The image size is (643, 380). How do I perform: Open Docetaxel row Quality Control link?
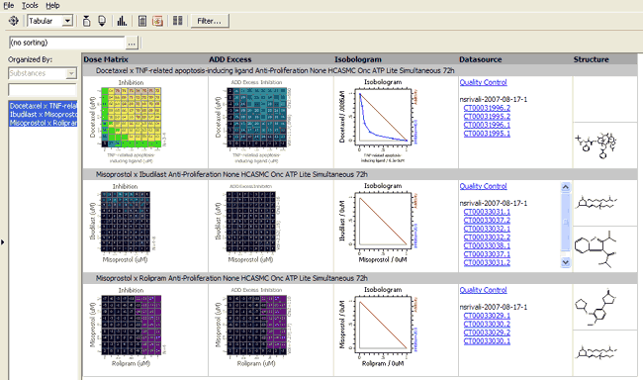click(483, 82)
